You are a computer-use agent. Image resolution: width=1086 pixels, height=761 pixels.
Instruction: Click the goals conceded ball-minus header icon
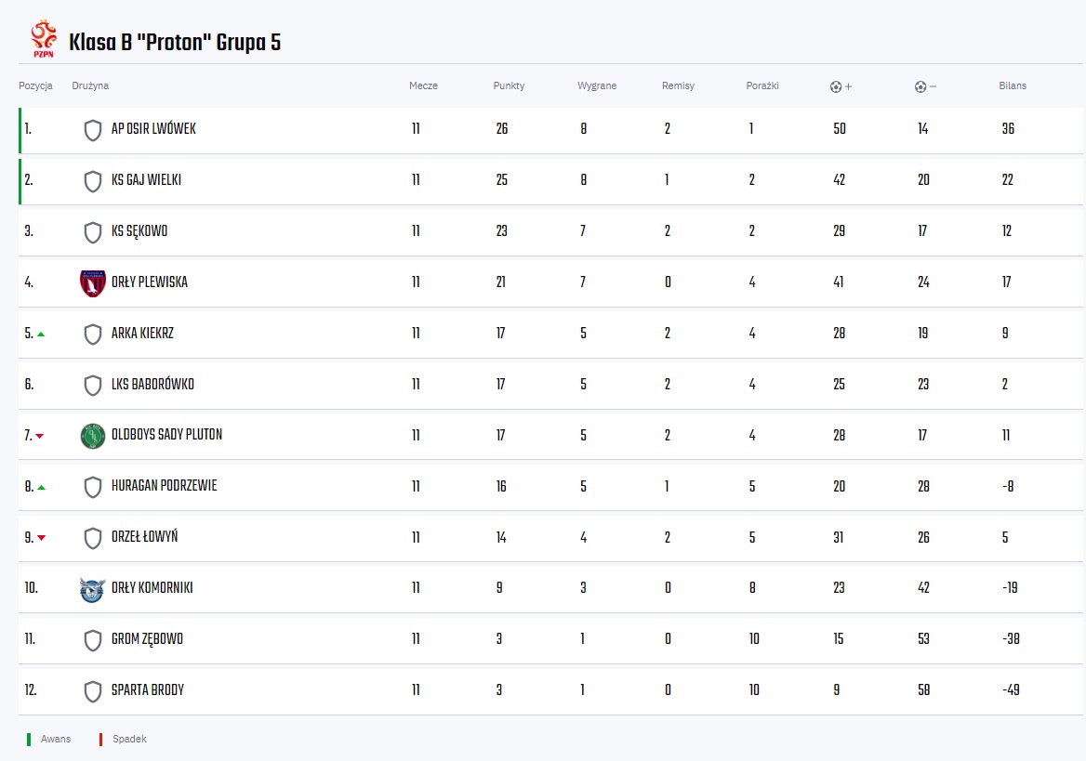tap(925, 86)
